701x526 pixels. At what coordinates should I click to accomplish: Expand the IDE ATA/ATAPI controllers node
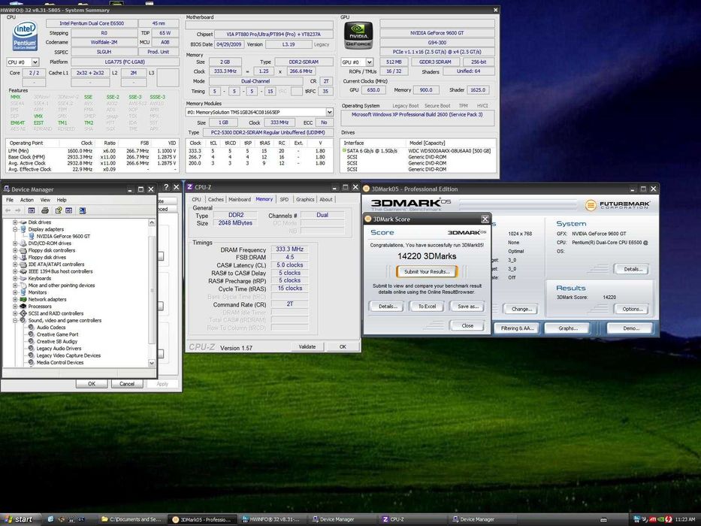[x=15, y=265]
